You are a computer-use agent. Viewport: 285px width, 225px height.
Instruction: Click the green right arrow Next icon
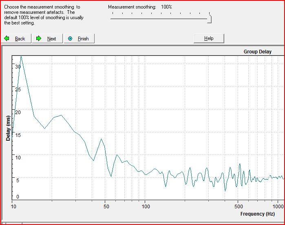(x=39, y=39)
